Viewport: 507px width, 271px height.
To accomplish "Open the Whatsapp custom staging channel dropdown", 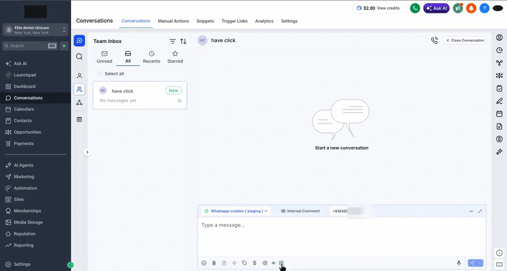I will click(x=236, y=211).
